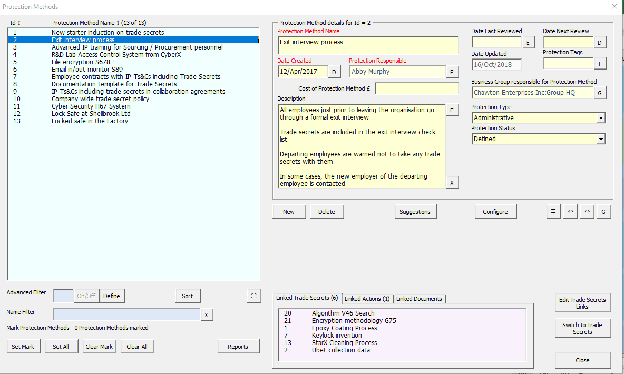Viewport: 624px width, 374px height.
Task: Sort list by Id column header
Action: 15,23
